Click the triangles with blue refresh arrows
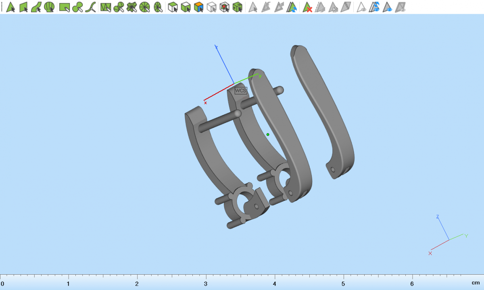Image resolution: width=484 pixels, height=290 pixels. pos(292,7)
